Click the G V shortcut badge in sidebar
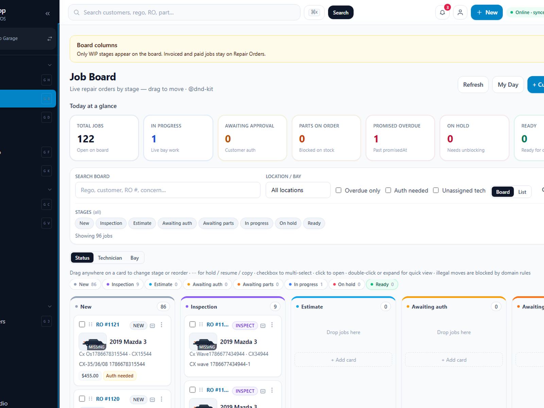544x408 pixels. click(x=47, y=223)
